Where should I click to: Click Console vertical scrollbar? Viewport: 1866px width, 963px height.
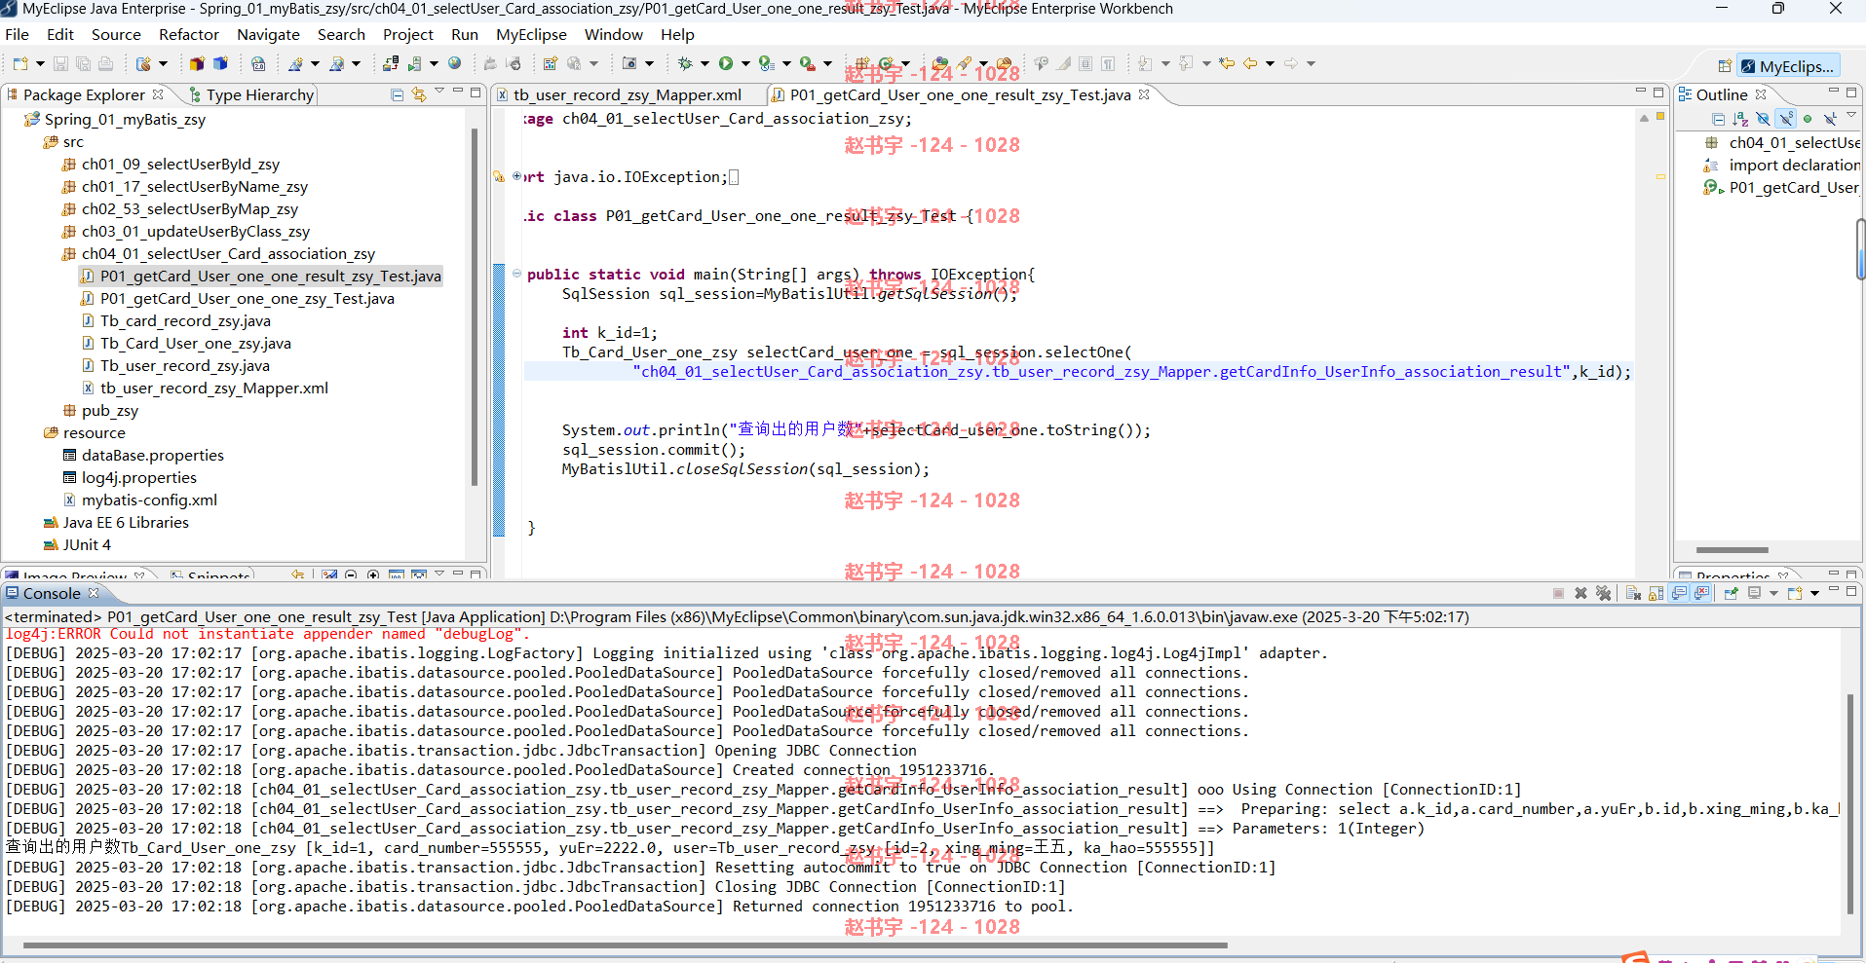click(1849, 803)
